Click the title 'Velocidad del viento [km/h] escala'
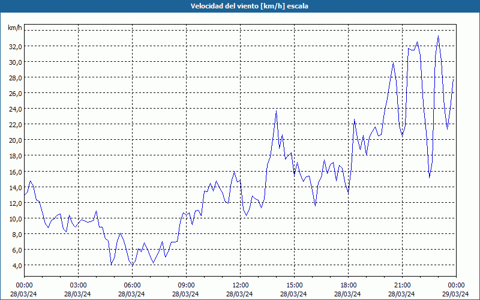Viewport: 480px width, 300px height. pos(249,6)
